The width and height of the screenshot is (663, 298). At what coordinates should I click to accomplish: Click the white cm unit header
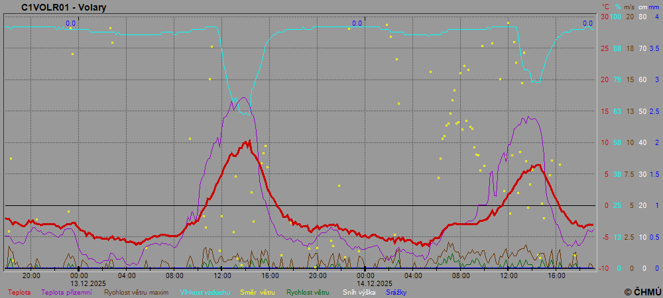[x=642, y=7]
